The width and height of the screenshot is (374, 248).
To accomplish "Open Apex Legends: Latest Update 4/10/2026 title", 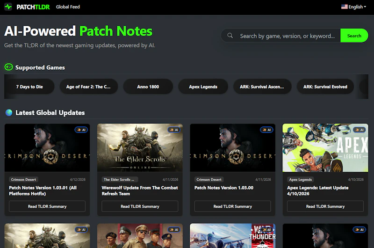I will point(318,190).
